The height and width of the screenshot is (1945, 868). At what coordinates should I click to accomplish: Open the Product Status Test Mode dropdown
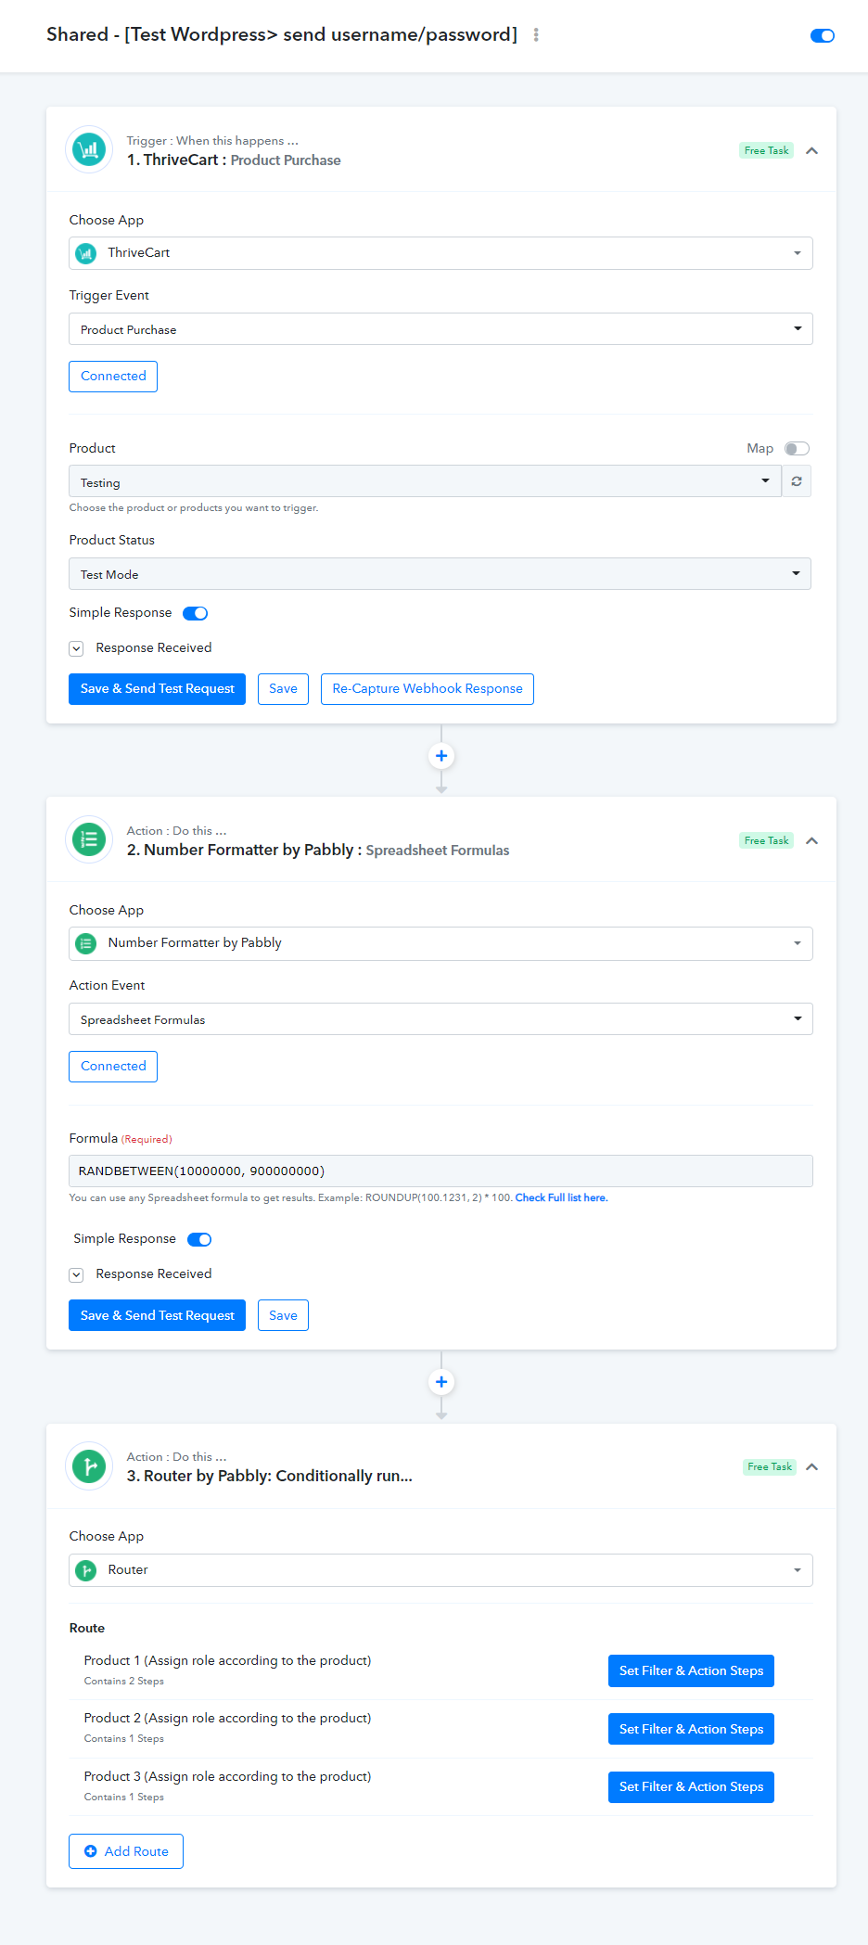(x=440, y=574)
